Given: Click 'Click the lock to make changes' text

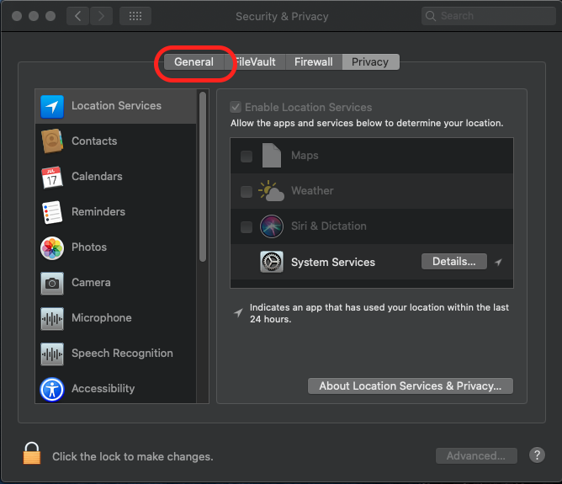Looking at the screenshot, I should (133, 457).
